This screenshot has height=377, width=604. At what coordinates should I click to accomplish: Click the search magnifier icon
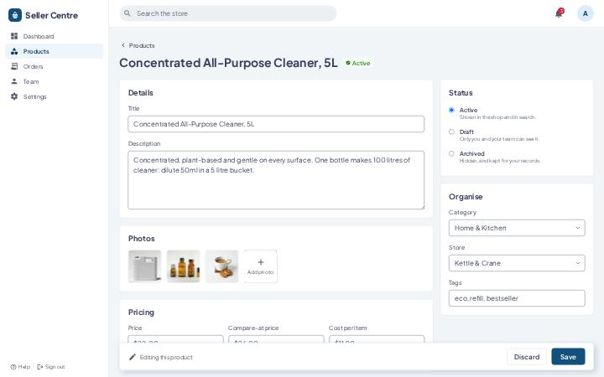click(128, 13)
